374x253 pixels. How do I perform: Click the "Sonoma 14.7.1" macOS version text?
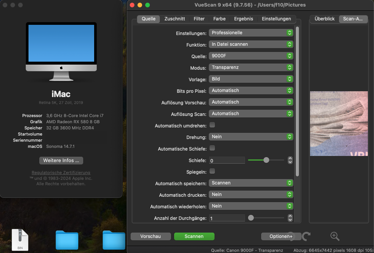click(x=60, y=146)
